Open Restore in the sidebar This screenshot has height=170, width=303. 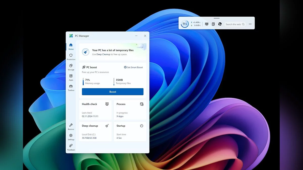coord(71,127)
